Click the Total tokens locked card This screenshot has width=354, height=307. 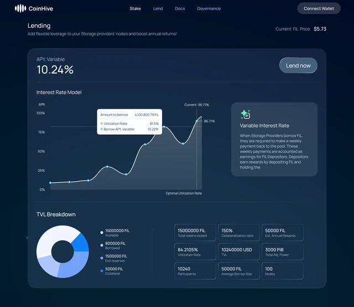[x=195, y=233]
